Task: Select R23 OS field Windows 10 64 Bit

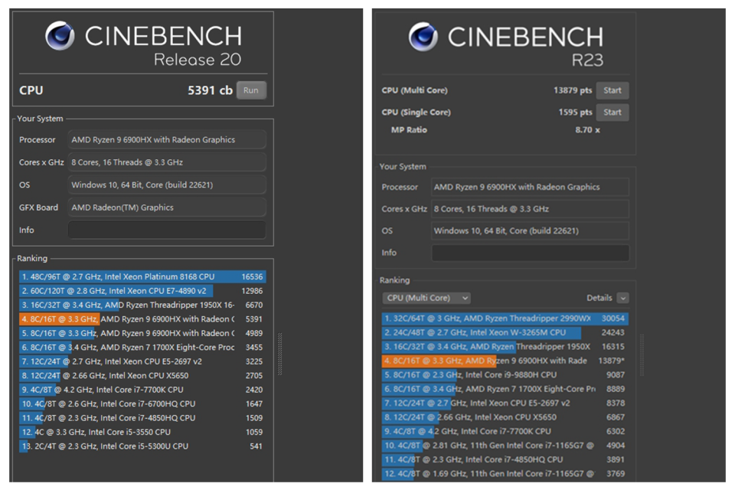Action: coord(530,230)
